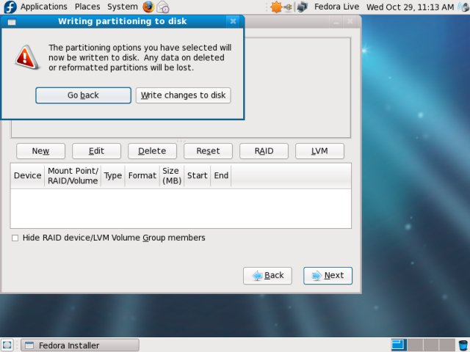The width and height of the screenshot is (470, 352).
Task: Toggle Hide RAID device/LVM Volume Group members
Action: [15, 238]
